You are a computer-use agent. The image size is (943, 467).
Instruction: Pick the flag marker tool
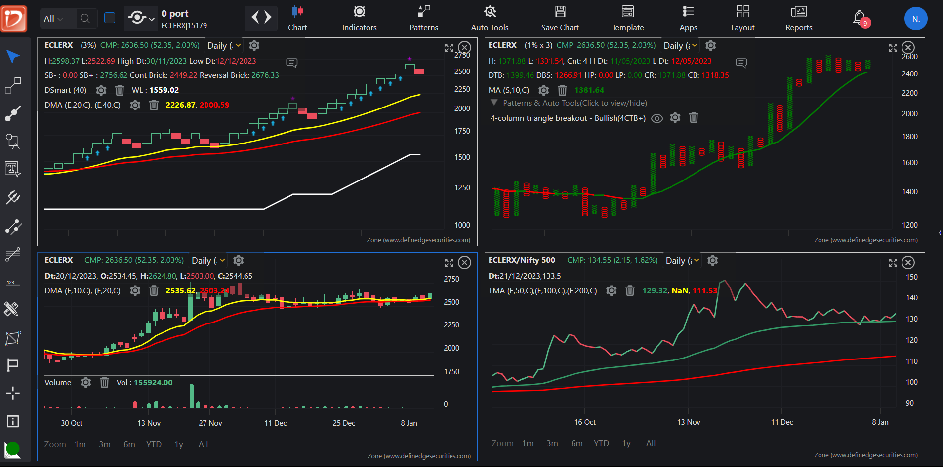pos(13,365)
